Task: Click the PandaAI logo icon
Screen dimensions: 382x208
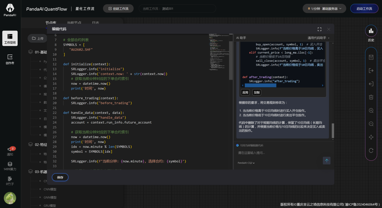Action: pyautogui.click(x=10, y=10)
